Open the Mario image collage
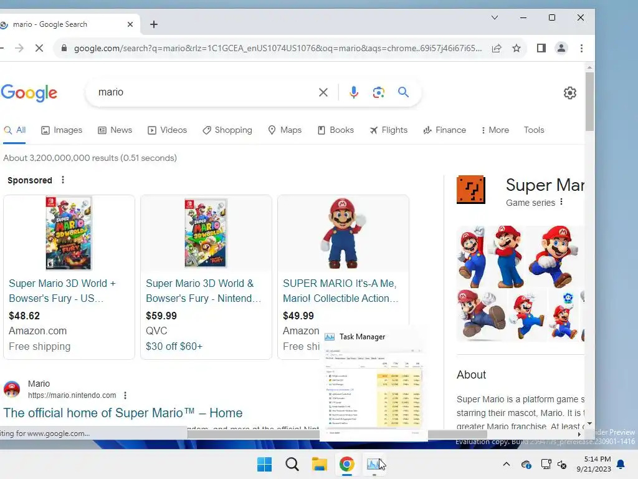The height and width of the screenshot is (479, 638). point(520,284)
